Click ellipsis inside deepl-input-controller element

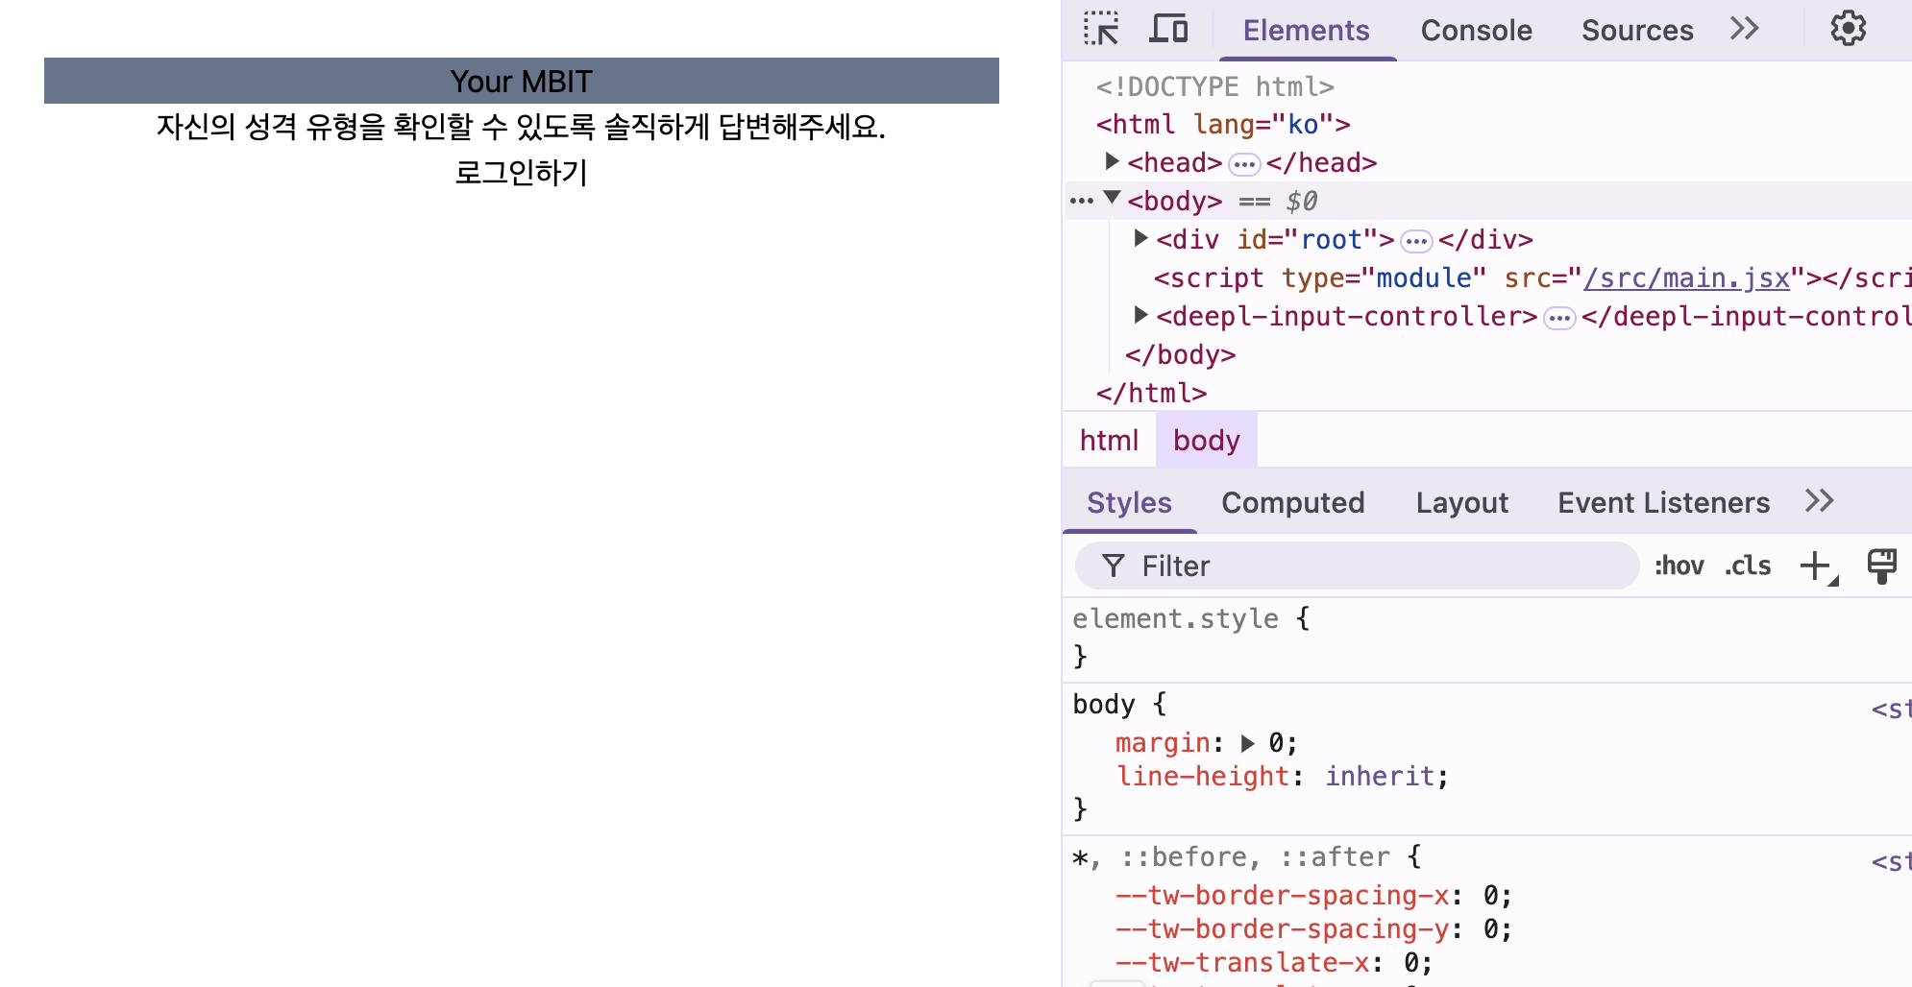click(x=1559, y=318)
